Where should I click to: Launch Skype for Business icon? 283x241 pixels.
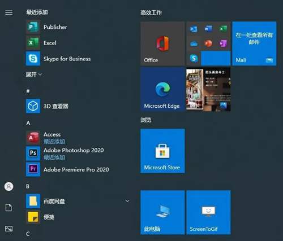tap(33, 59)
